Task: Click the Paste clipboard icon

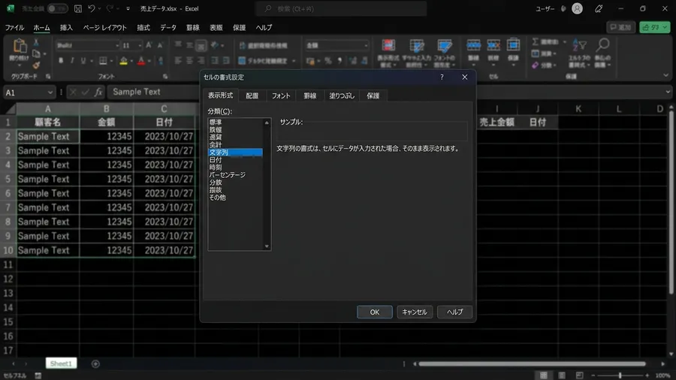Action: click(19, 46)
